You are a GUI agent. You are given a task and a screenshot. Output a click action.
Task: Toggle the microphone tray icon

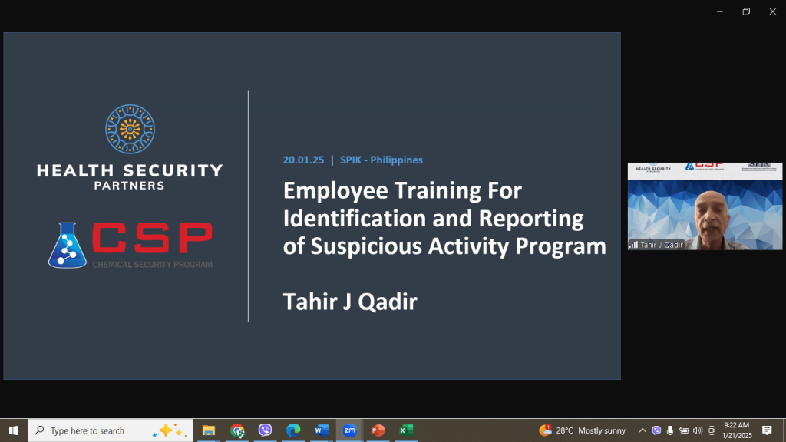tap(670, 430)
